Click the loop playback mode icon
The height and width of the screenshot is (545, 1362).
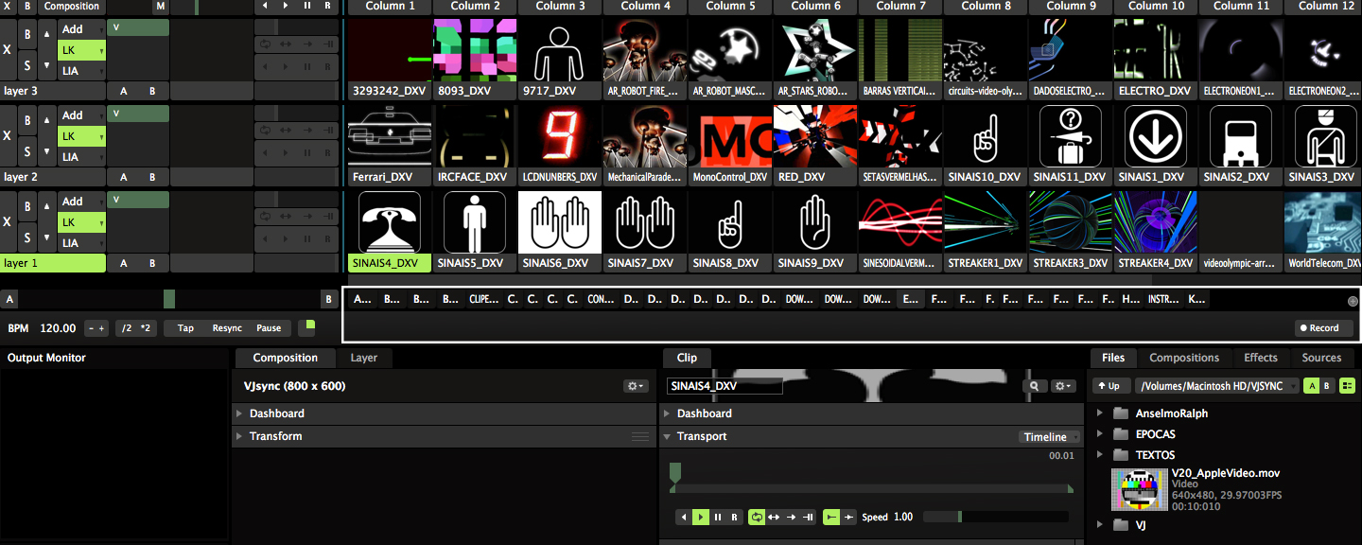click(757, 518)
